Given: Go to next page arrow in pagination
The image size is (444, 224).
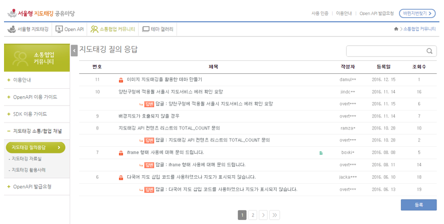Looking at the screenshot, I should coord(263,215).
